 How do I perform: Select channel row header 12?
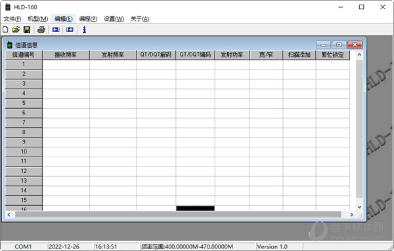[x=24, y=171]
